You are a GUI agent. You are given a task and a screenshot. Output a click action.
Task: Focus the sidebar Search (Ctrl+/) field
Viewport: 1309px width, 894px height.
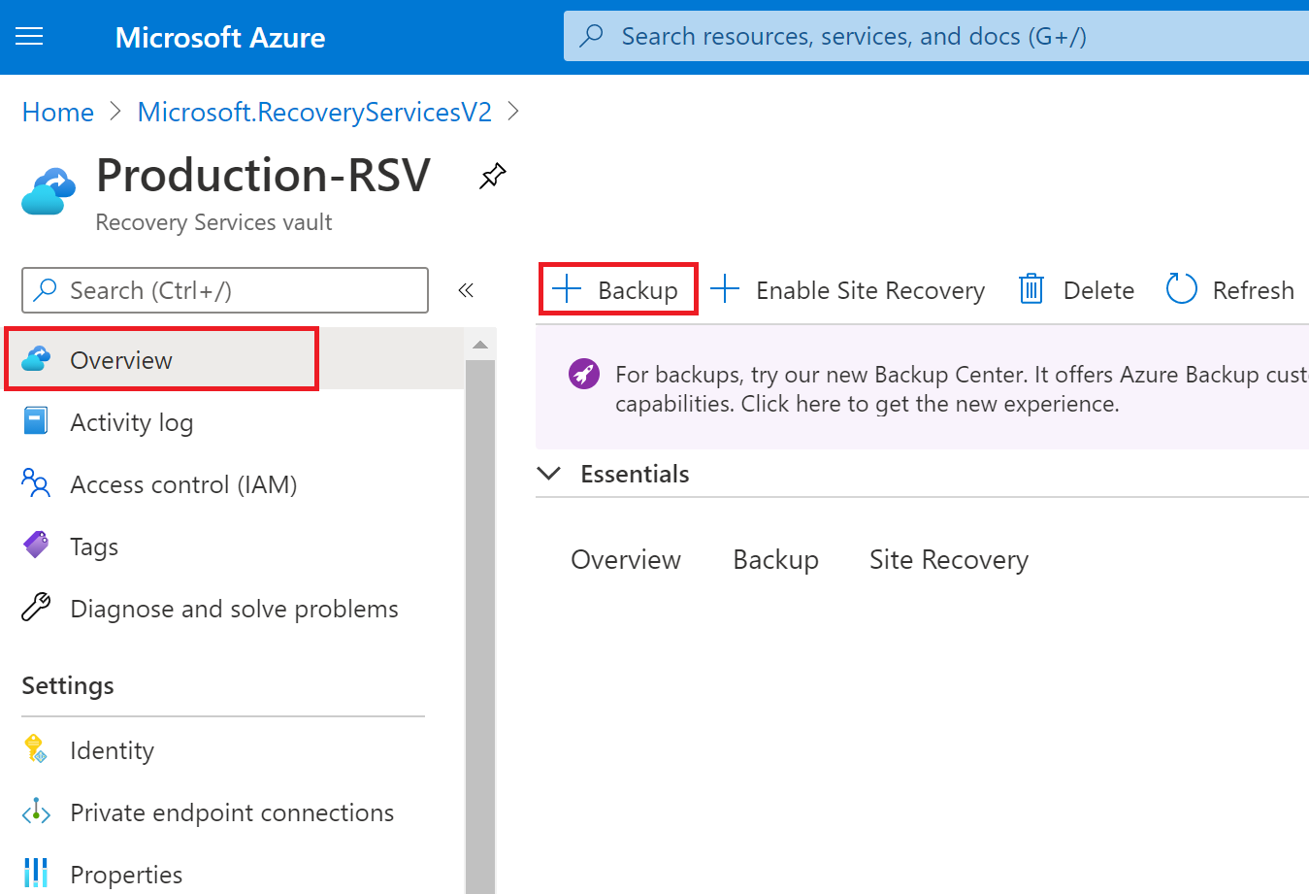pyautogui.click(x=223, y=289)
